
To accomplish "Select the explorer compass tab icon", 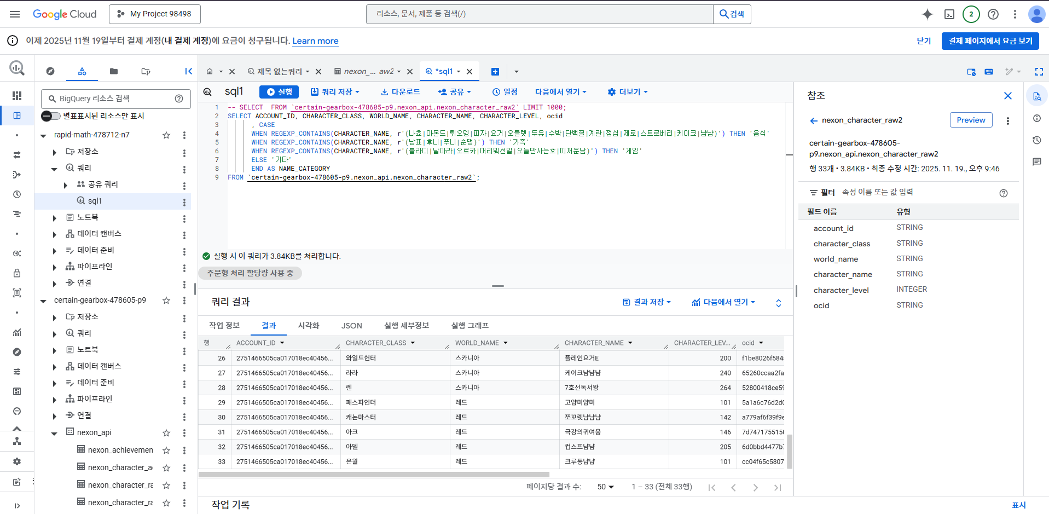I will point(50,71).
